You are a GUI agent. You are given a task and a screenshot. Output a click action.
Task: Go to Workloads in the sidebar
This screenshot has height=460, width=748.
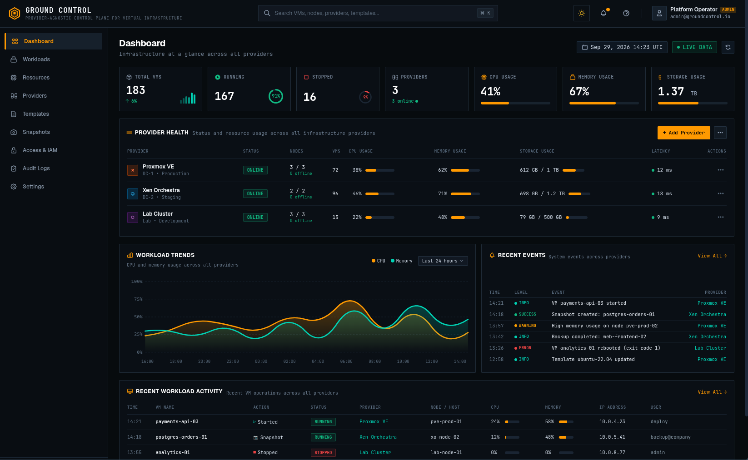pyautogui.click(x=54, y=59)
